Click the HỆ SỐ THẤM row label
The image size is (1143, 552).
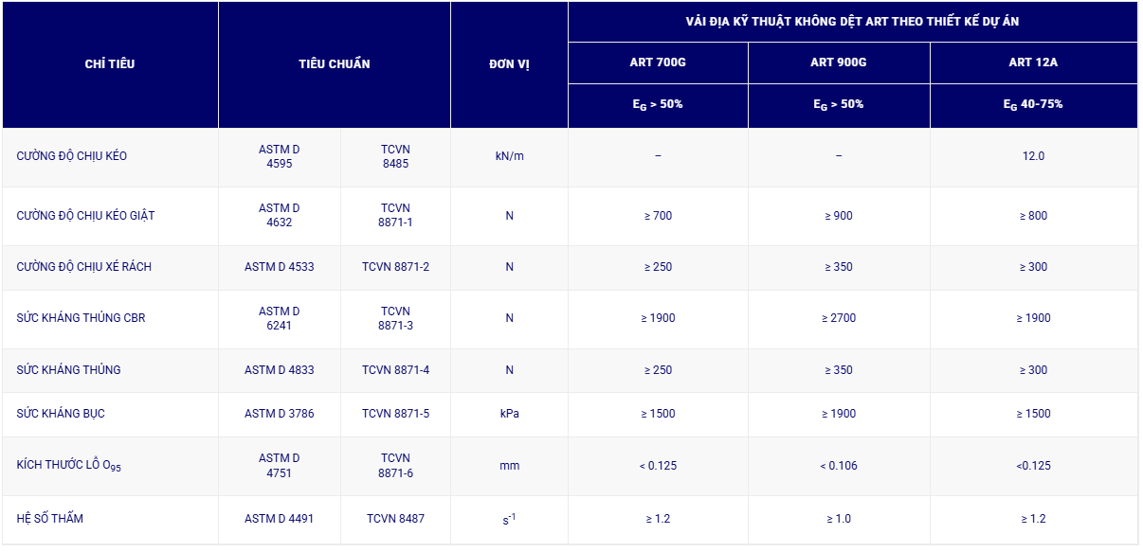(49, 519)
